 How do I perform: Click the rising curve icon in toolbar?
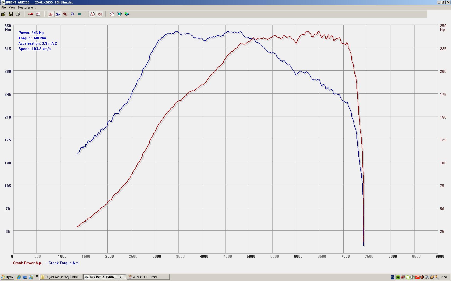point(112,14)
